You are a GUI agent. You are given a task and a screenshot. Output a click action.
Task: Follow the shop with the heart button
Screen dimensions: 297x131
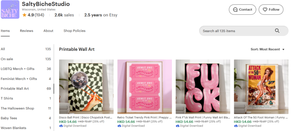point(271,9)
